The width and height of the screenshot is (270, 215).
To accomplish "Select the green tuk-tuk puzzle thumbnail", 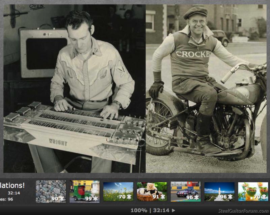I will pyautogui.click(x=84, y=191).
